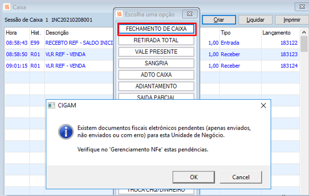The width and height of the screenshot is (309, 196).
Task: Dismiss the CIGAM dialog with Cancel
Action: 241,177
